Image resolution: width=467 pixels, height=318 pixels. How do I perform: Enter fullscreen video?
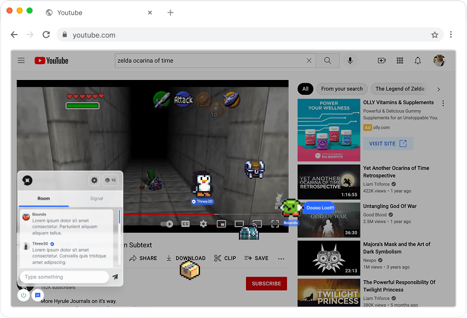pyautogui.click(x=275, y=224)
